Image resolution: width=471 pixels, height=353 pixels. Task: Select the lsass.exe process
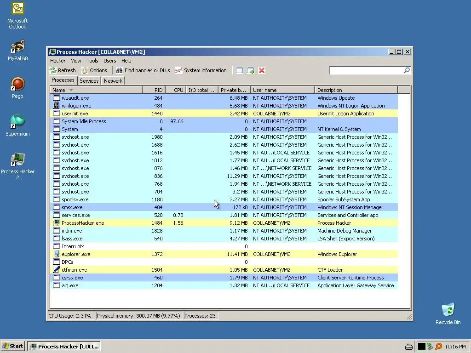point(224,239)
